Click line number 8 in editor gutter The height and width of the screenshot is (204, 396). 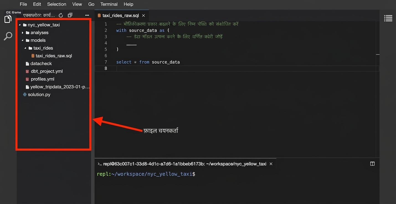pos(106,68)
